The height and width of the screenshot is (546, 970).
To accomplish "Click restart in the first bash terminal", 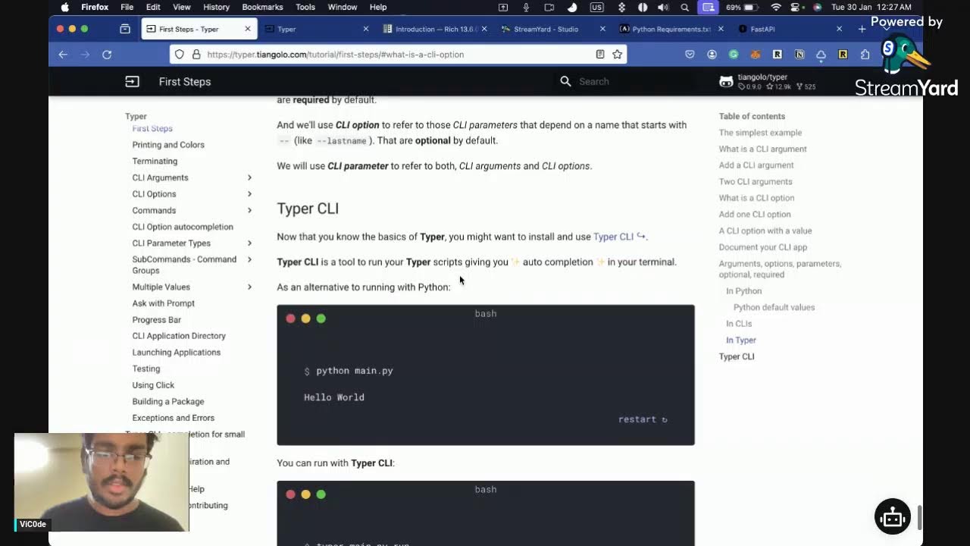I will 643,419.
